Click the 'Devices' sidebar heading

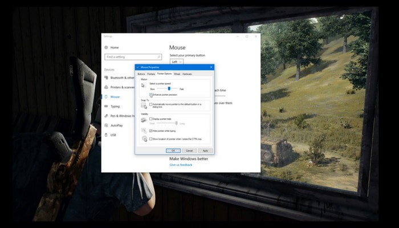pyautogui.click(x=109, y=70)
